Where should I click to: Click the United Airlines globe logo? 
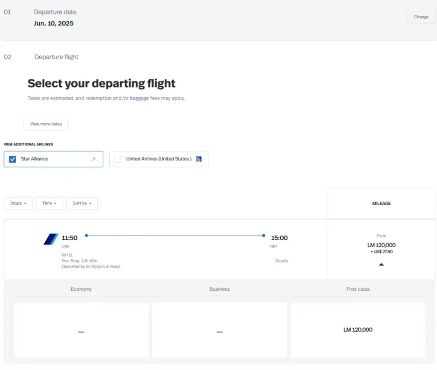198,159
